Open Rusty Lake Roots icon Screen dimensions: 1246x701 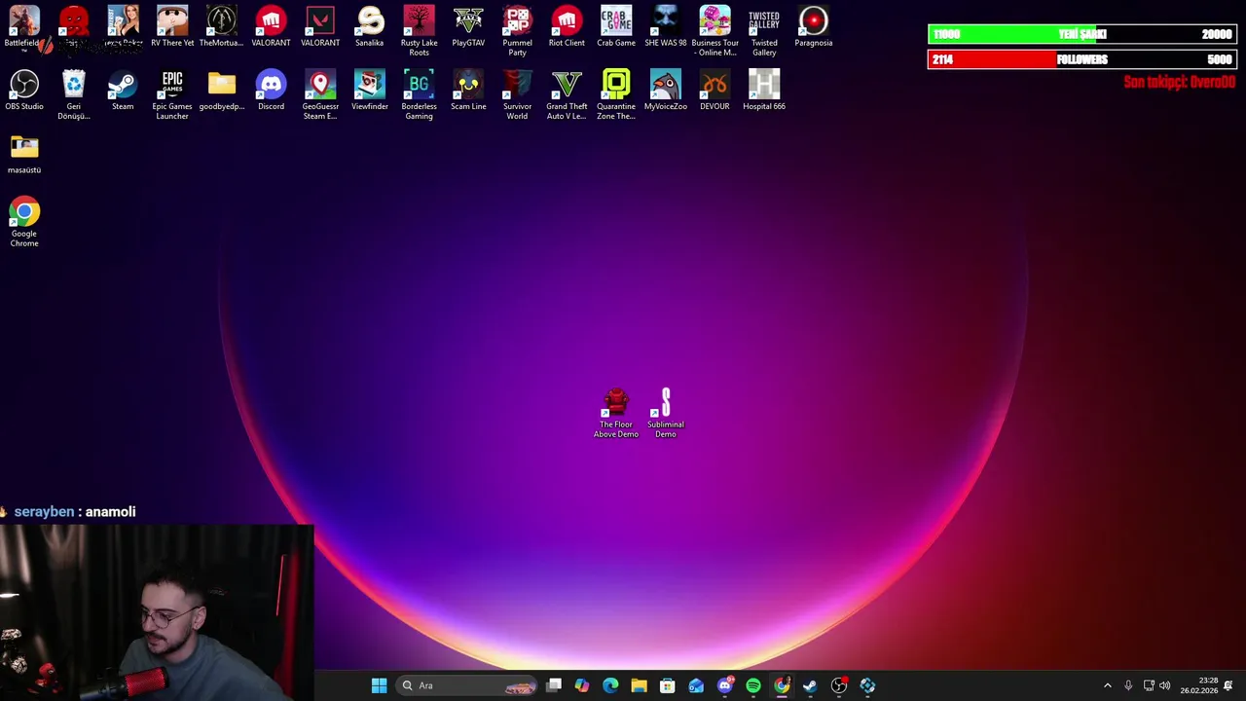coord(419,31)
